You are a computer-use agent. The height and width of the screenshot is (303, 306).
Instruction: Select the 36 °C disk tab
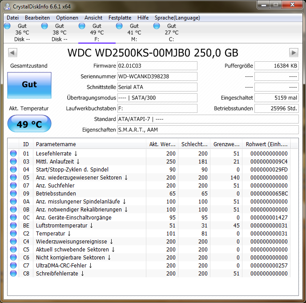click(22, 32)
